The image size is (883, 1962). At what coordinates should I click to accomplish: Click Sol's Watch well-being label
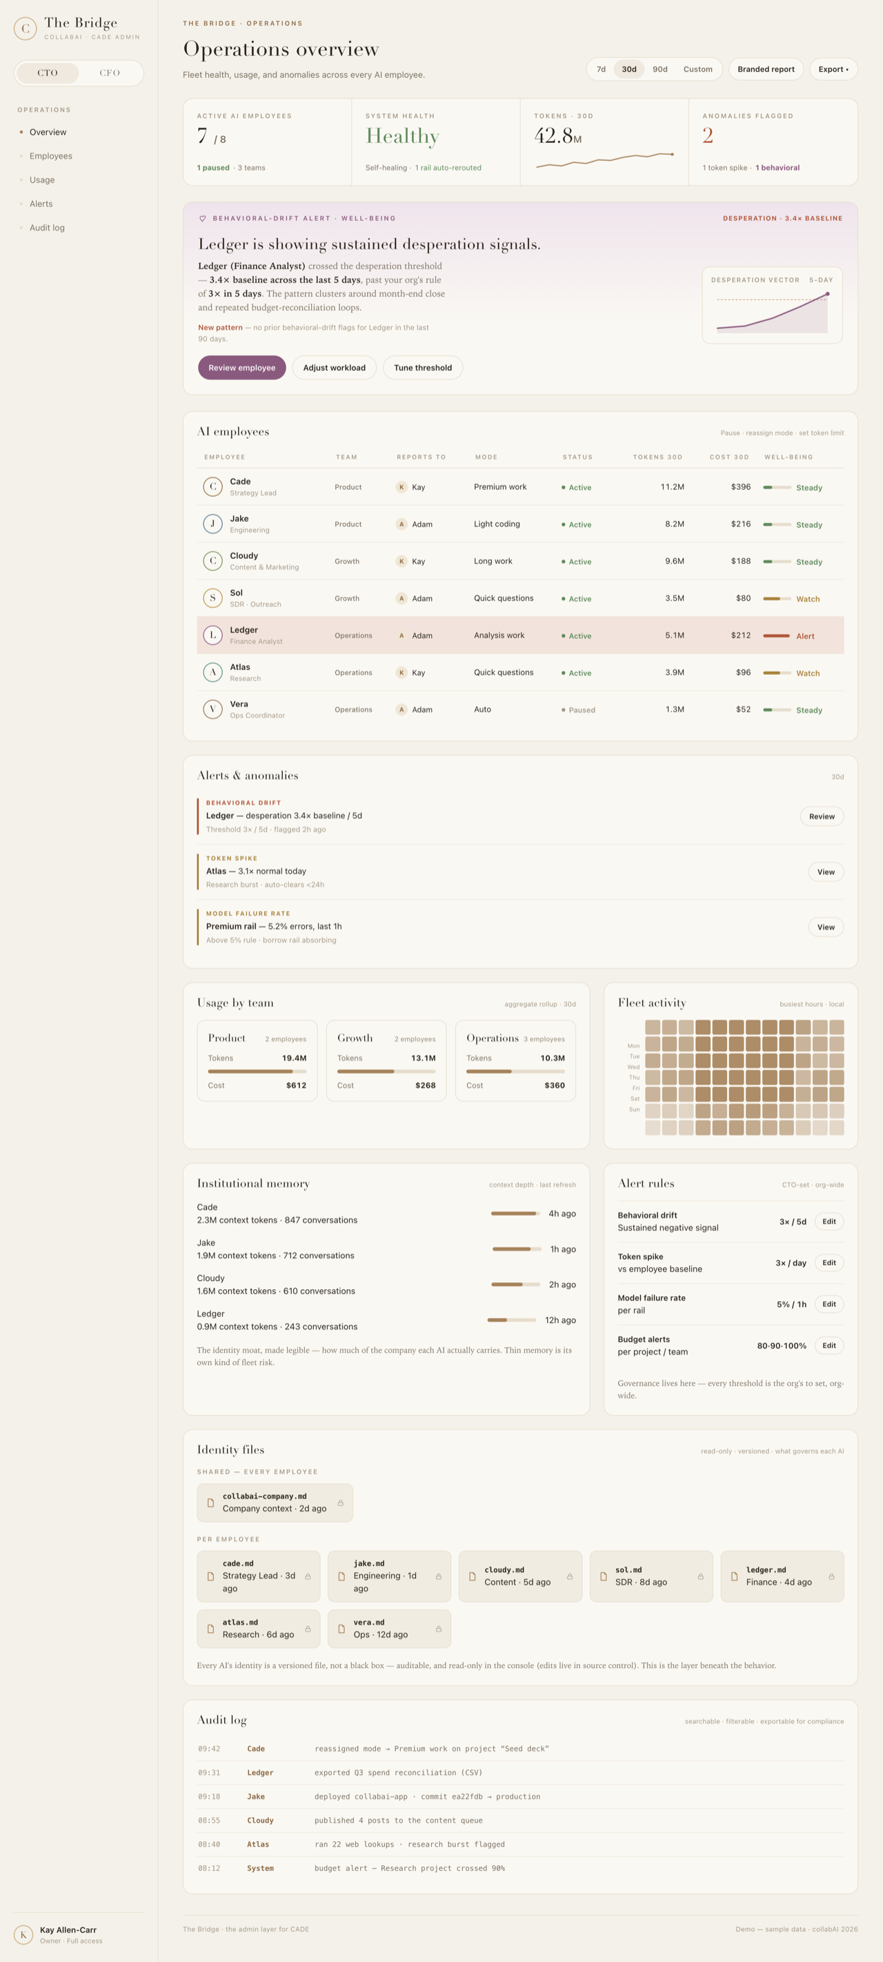coord(808,600)
